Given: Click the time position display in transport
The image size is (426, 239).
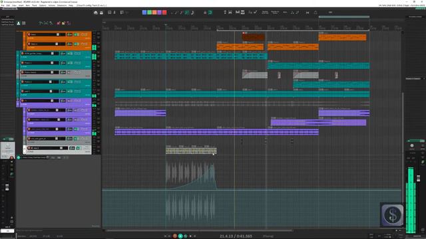Looking at the screenshot, I should tap(236, 236).
